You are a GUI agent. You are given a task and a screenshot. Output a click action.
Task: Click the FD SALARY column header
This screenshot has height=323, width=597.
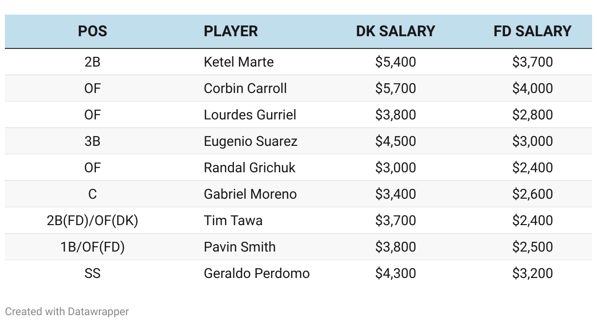coord(532,31)
